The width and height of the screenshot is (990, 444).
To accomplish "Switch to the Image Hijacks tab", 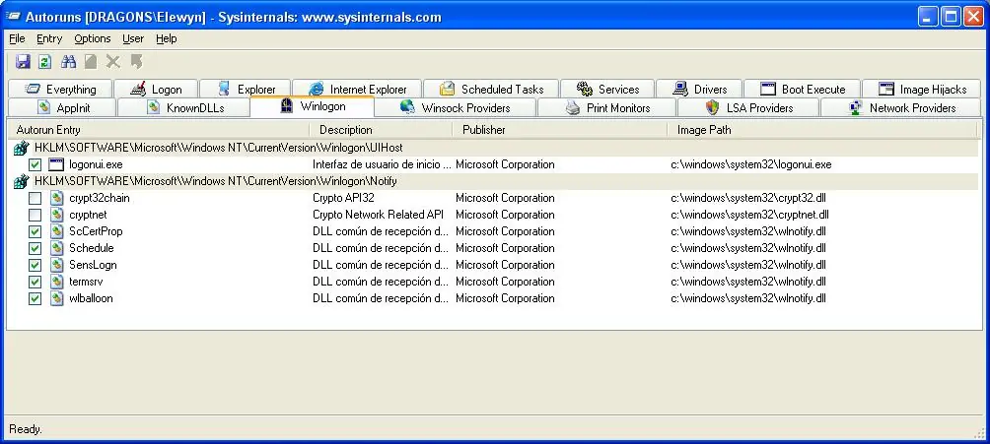I will pyautogui.click(x=922, y=89).
